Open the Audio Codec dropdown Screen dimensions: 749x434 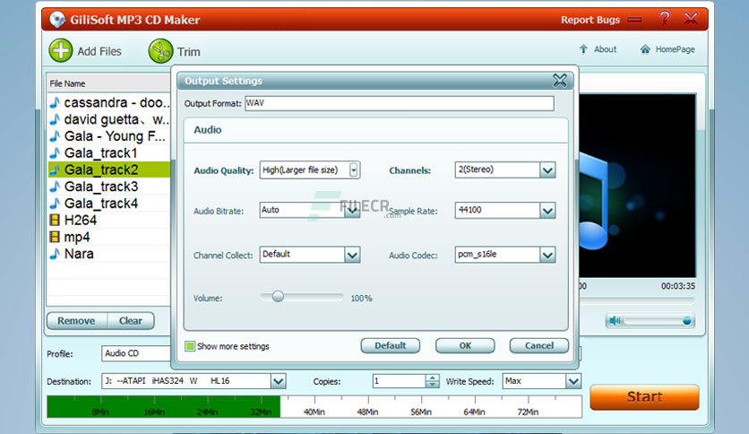point(547,255)
